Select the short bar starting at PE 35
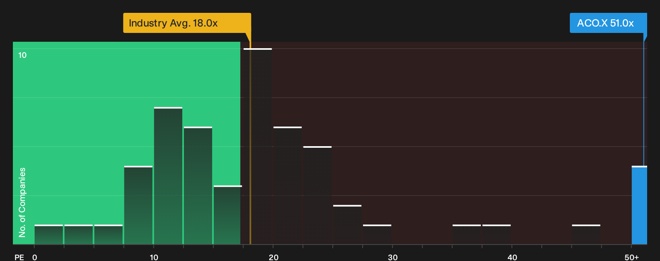Screen dimensions: 660x261 click(467, 234)
